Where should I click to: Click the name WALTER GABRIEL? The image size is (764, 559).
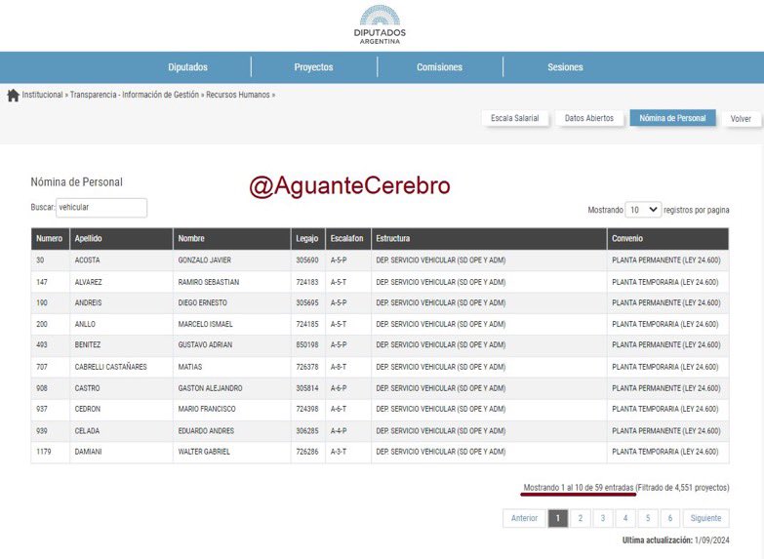click(204, 452)
